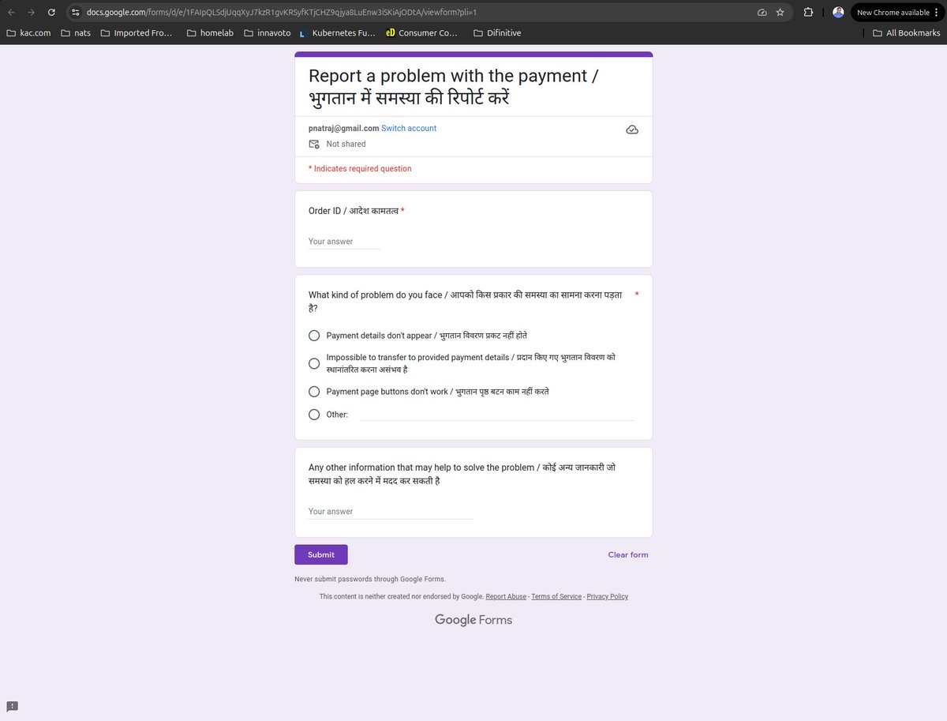The width and height of the screenshot is (947, 721).
Task: Open the All Bookmarks folder
Action: (907, 33)
